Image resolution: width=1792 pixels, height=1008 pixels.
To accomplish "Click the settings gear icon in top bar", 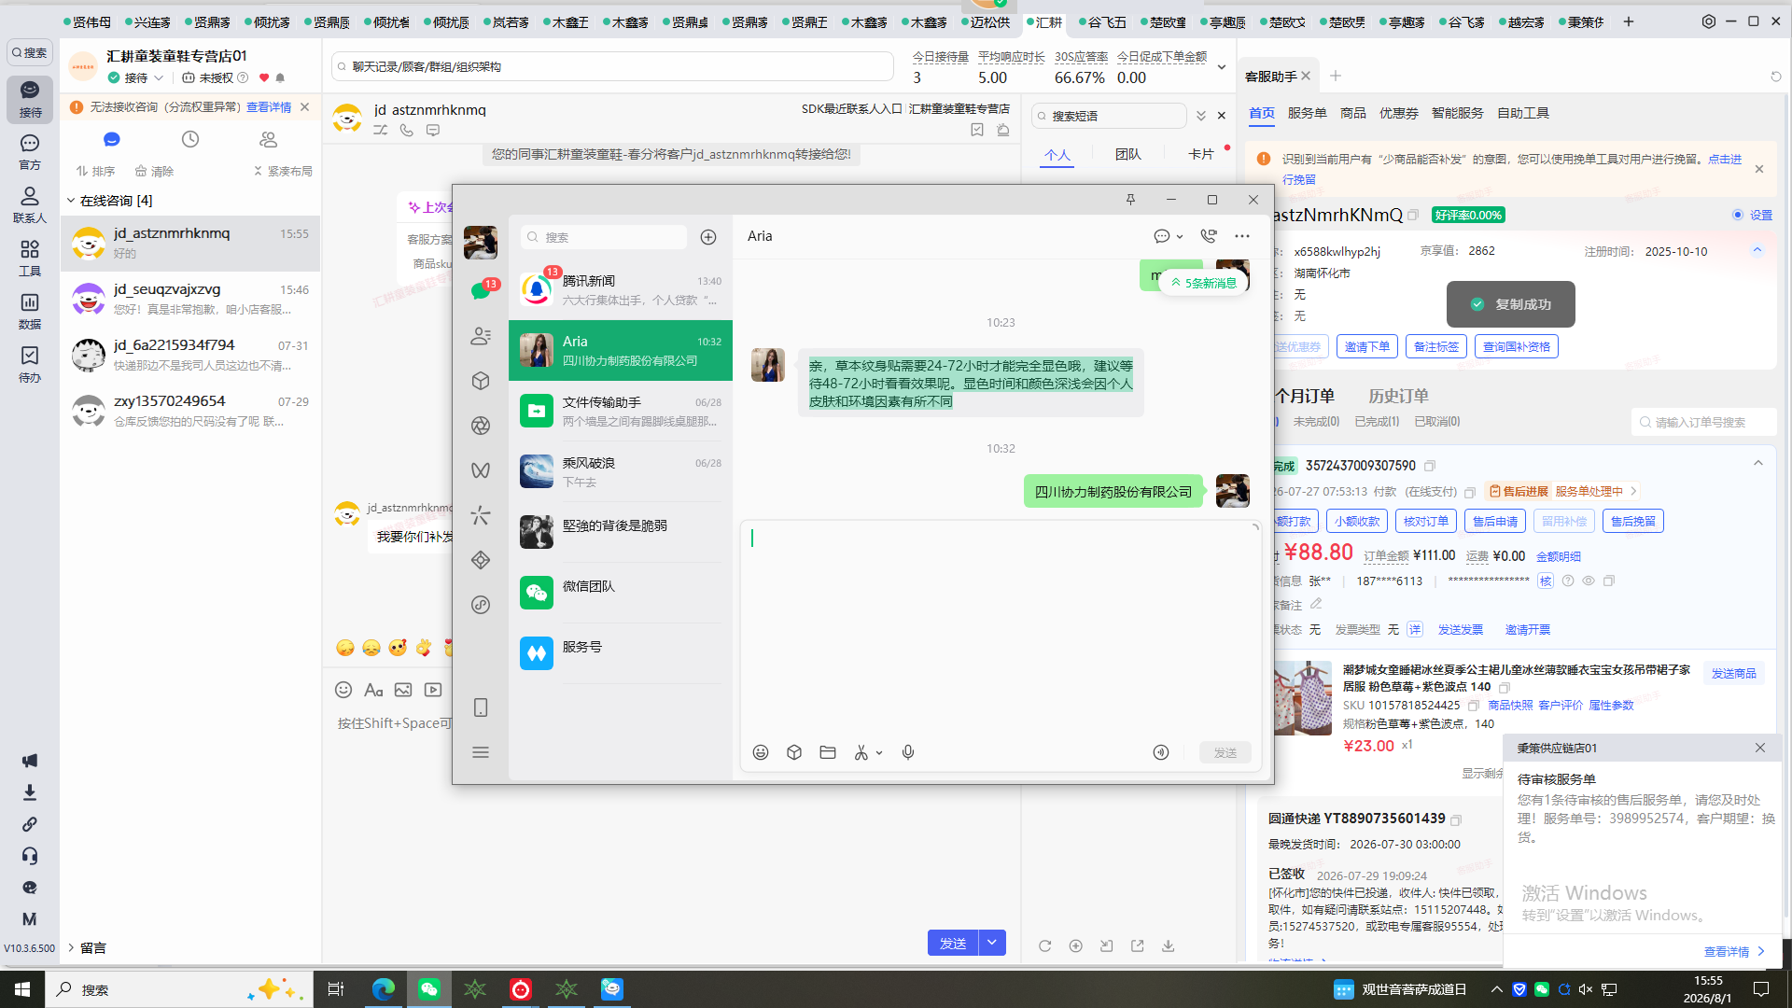I will click(x=1709, y=21).
